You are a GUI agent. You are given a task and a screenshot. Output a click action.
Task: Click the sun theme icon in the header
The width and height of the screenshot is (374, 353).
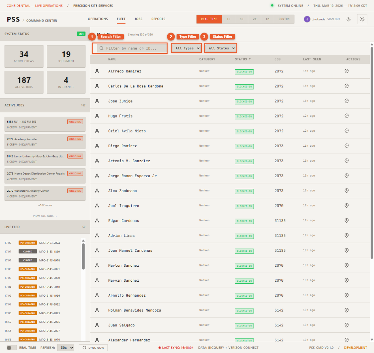[348, 19]
